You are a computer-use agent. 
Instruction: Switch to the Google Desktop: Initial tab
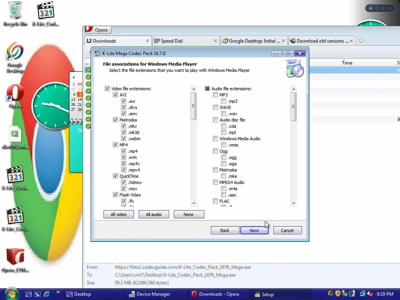click(x=254, y=41)
